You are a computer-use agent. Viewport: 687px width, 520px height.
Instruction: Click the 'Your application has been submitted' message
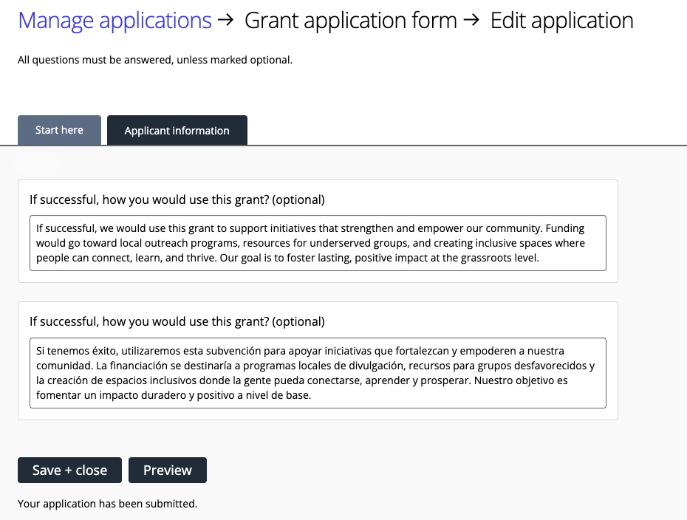pyautogui.click(x=107, y=504)
